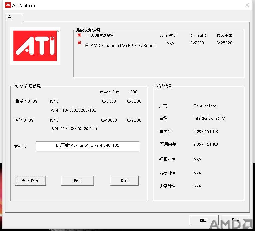Screen dimensions: 255x231
Task: Switch to the 主 tab
Action: [14, 17]
